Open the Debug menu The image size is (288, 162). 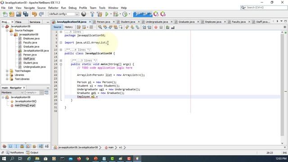tap(72, 8)
